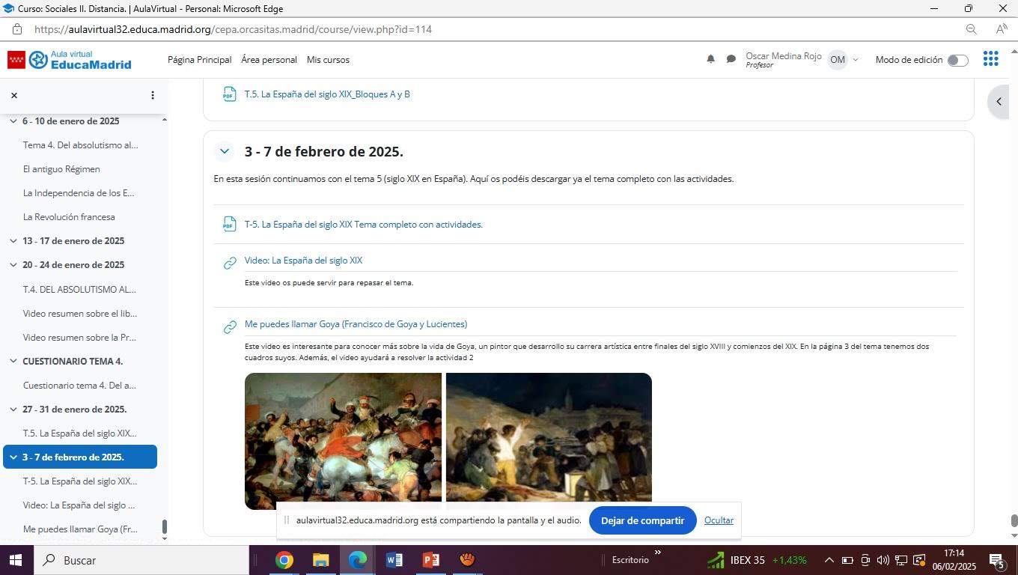Image resolution: width=1018 pixels, height=575 pixels.
Task: Expand 13 - 17 de enero de 2025 in the index
Action: pyautogui.click(x=13, y=241)
